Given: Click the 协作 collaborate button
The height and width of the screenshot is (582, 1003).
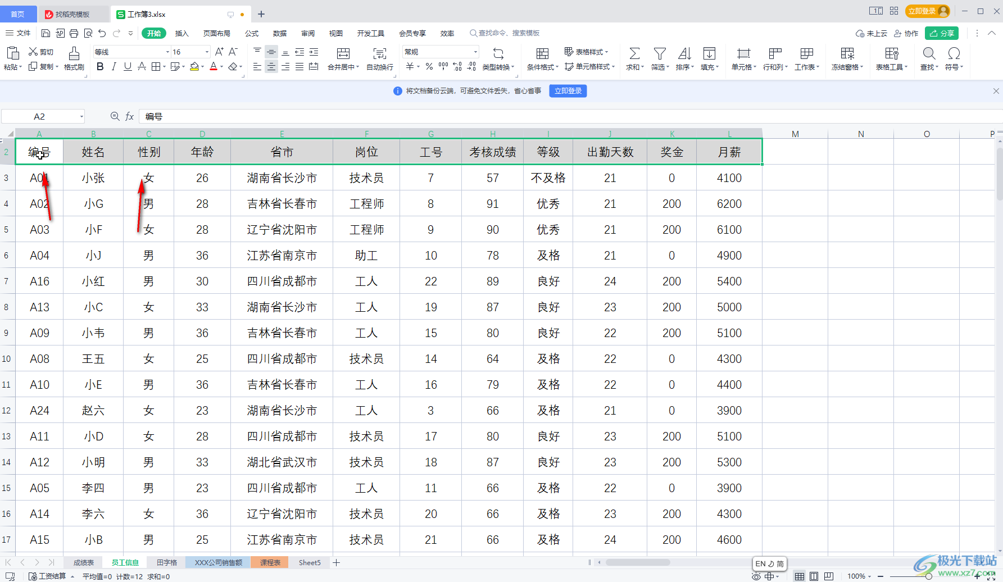Looking at the screenshot, I should click(906, 33).
